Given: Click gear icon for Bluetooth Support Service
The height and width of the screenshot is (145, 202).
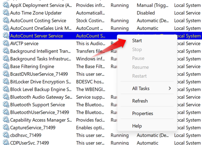Looking at the screenshot, I should [x=6, y=105].
